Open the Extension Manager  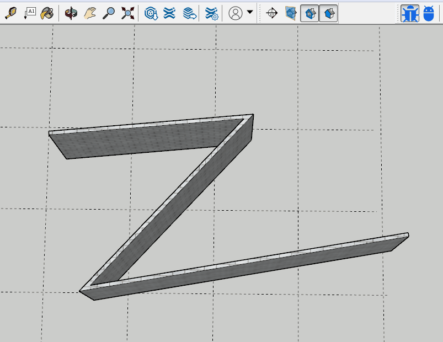pyautogui.click(x=211, y=13)
